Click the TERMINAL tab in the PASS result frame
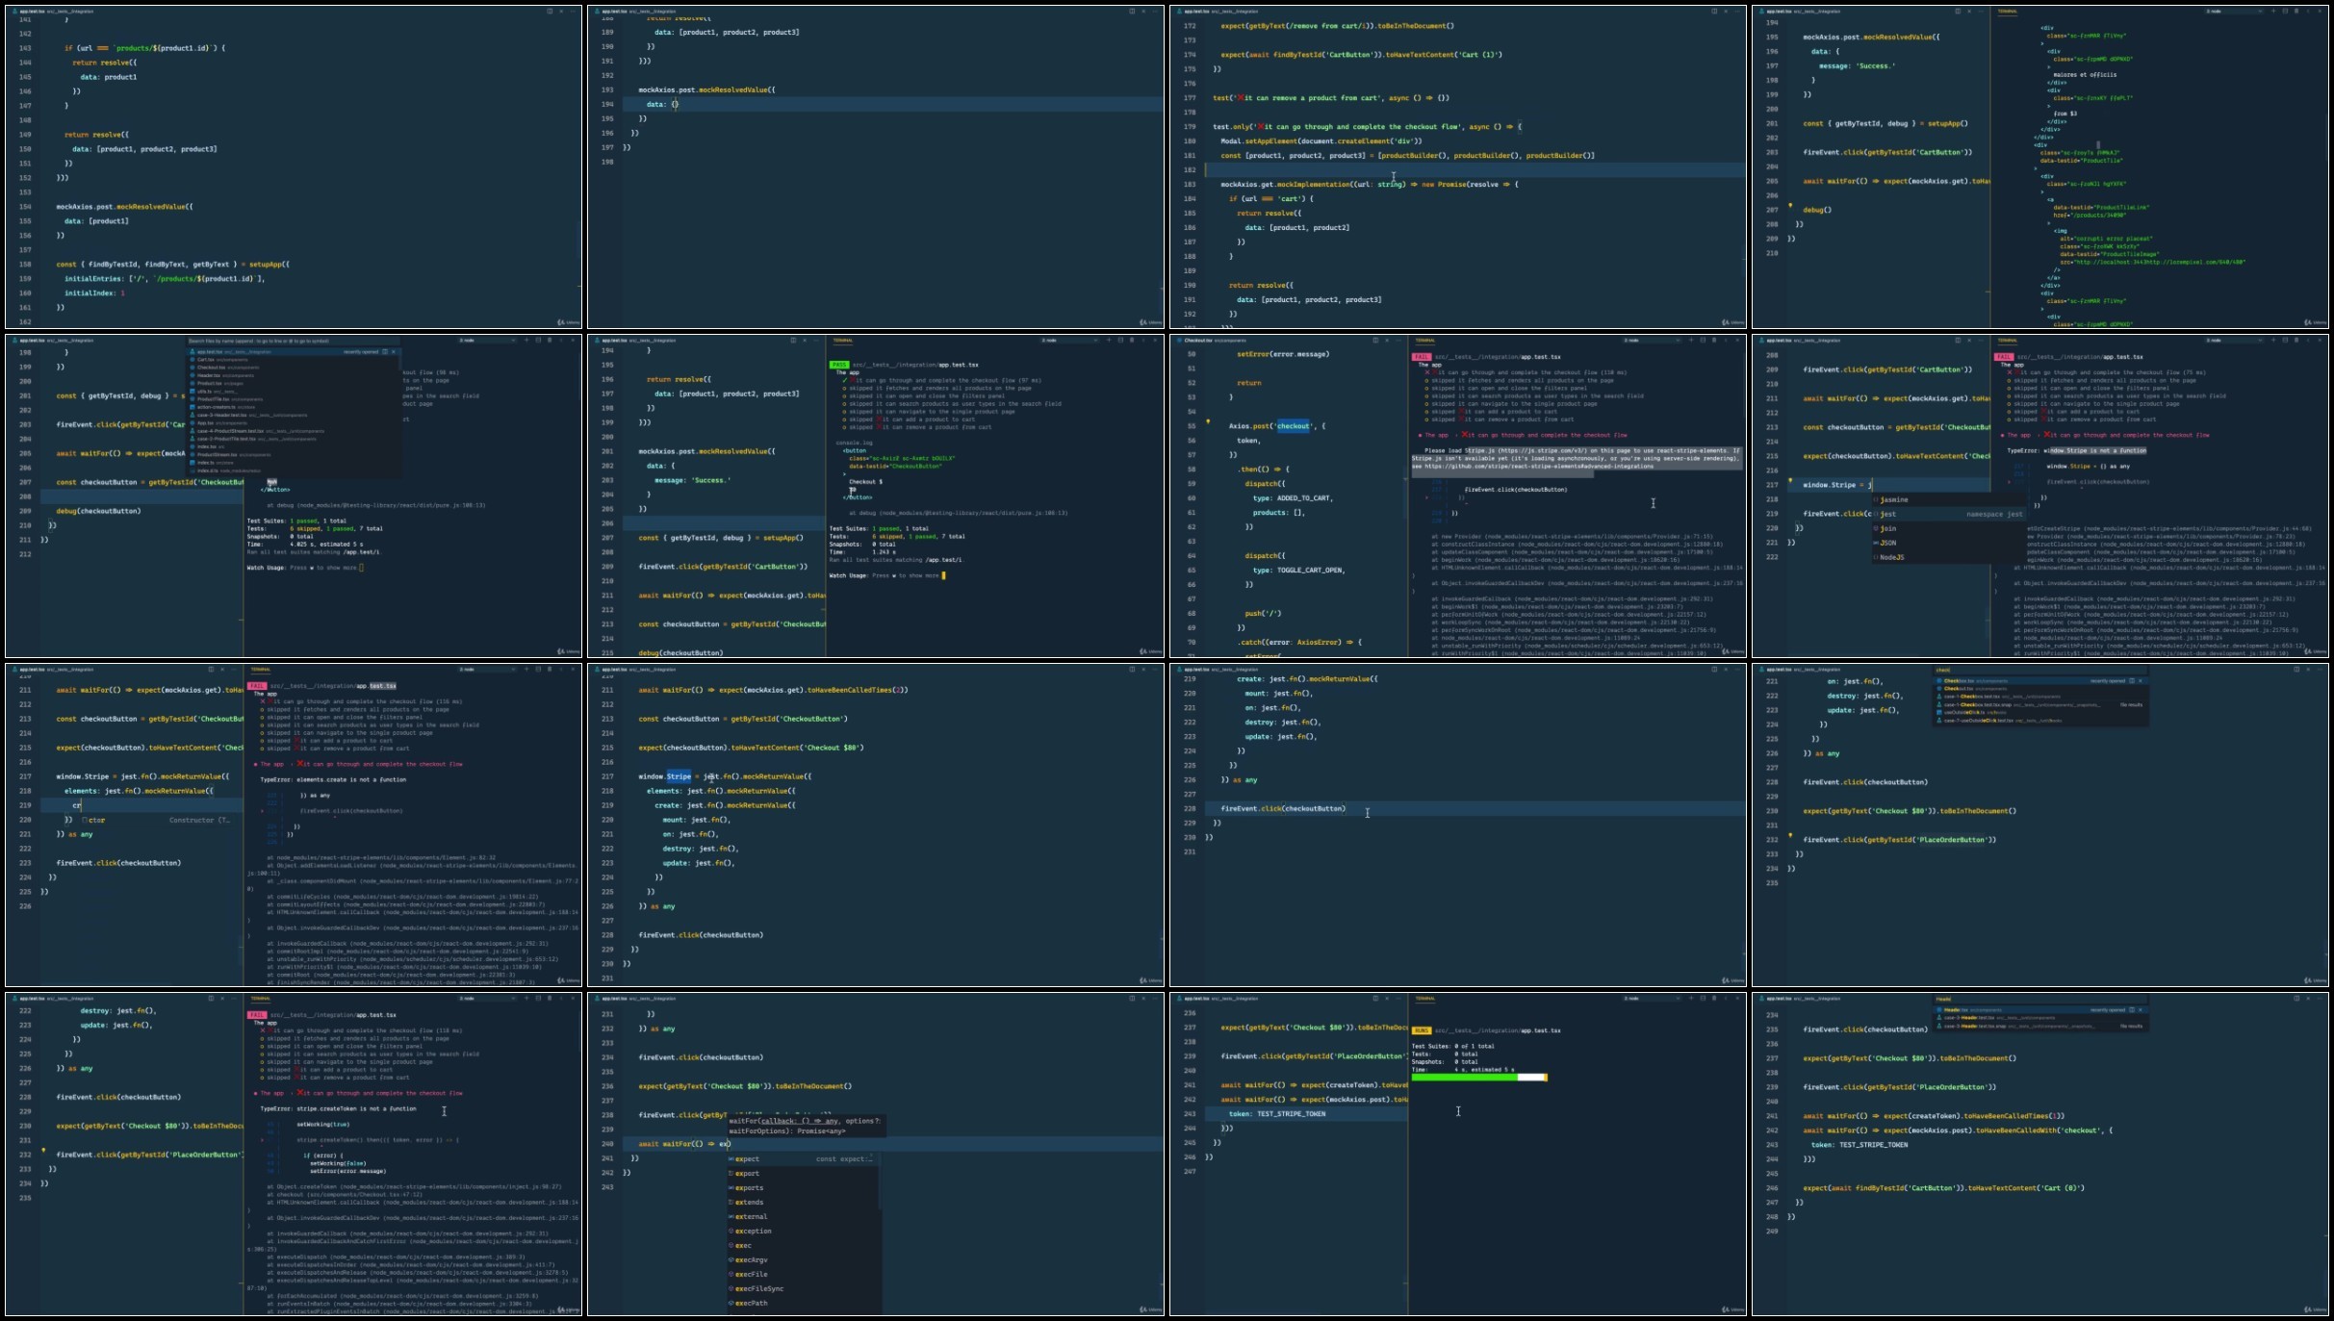Image resolution: width=2334 pixels, height=1321 pixels. coord(842,341)
